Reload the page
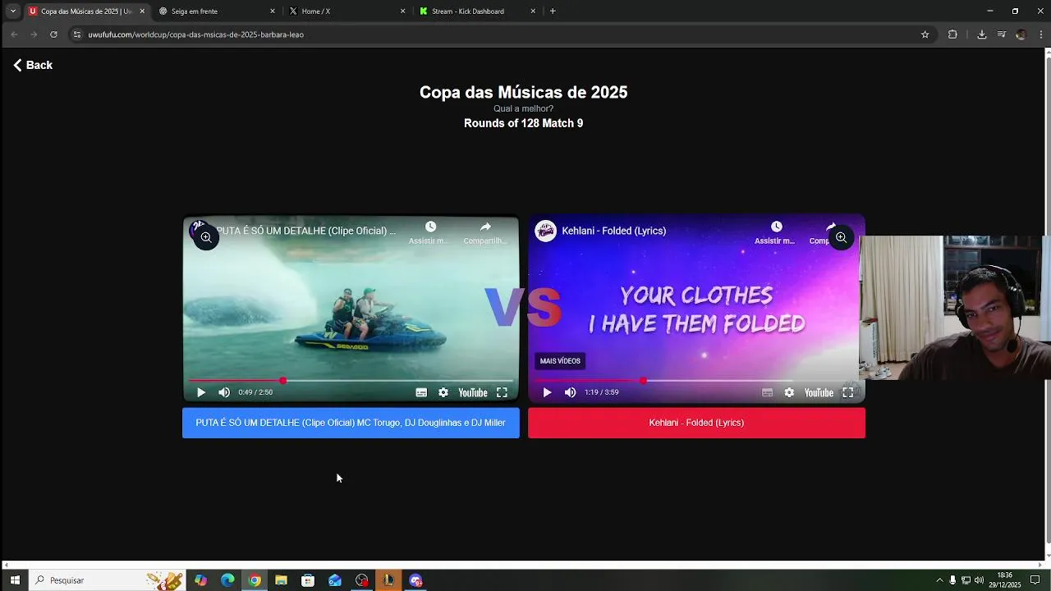1051x591 pixels. pos(53,34)
